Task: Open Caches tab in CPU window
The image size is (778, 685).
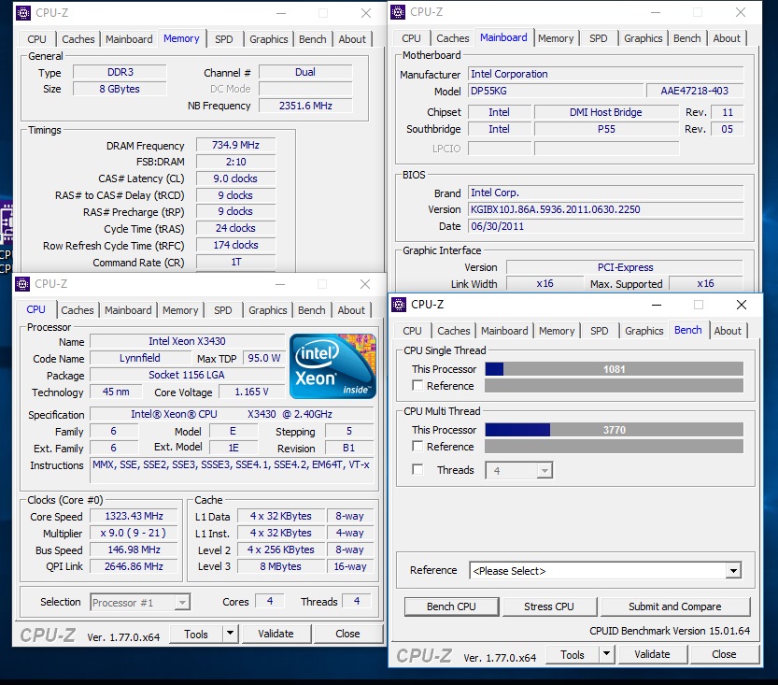Action: 77,310
